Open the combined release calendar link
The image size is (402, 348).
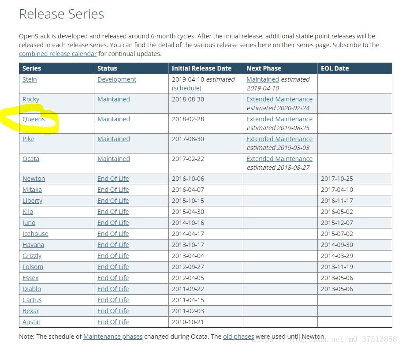click(58, 54)
